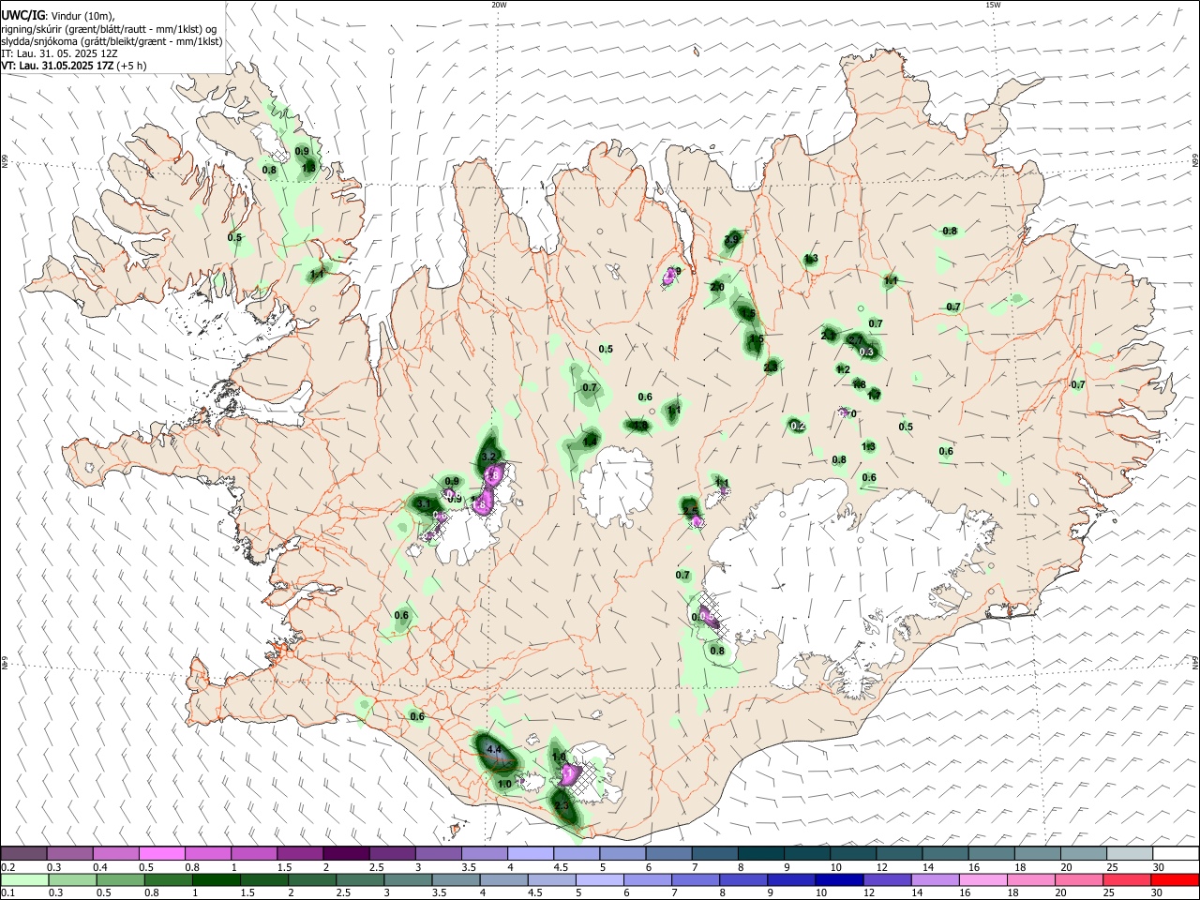Click the '0.2' label on the snow scale
The image size is (1200, 900).
pos(7,867)
